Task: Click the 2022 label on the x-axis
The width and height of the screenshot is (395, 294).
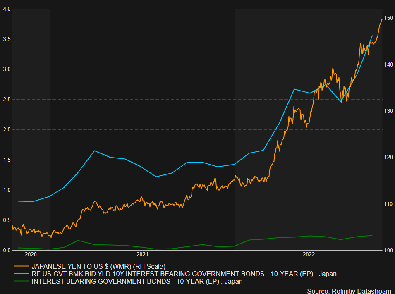Action: (x=309, y=254)
